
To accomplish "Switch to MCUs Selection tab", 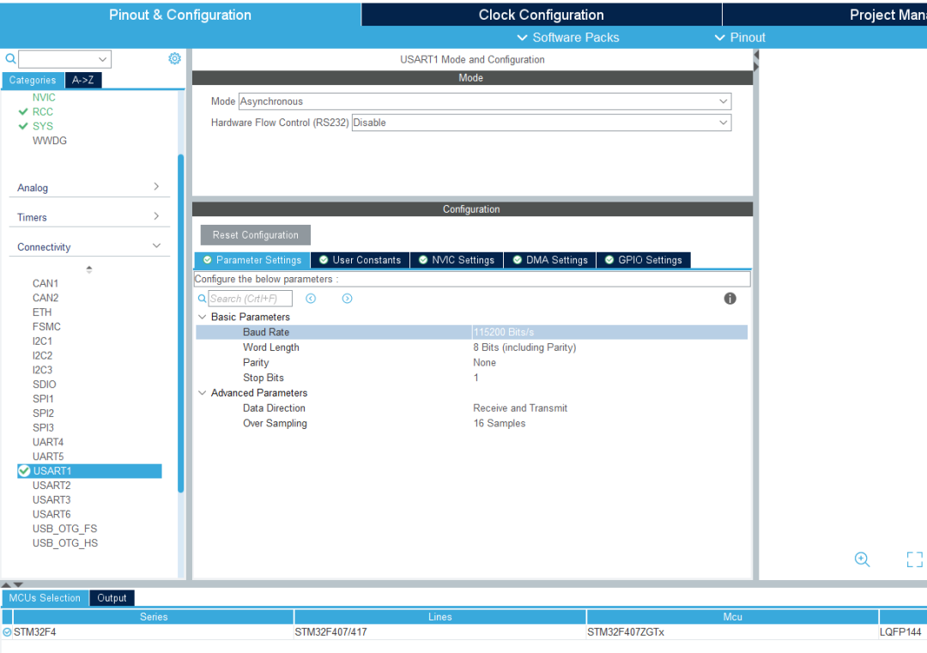I will (45, 598).
